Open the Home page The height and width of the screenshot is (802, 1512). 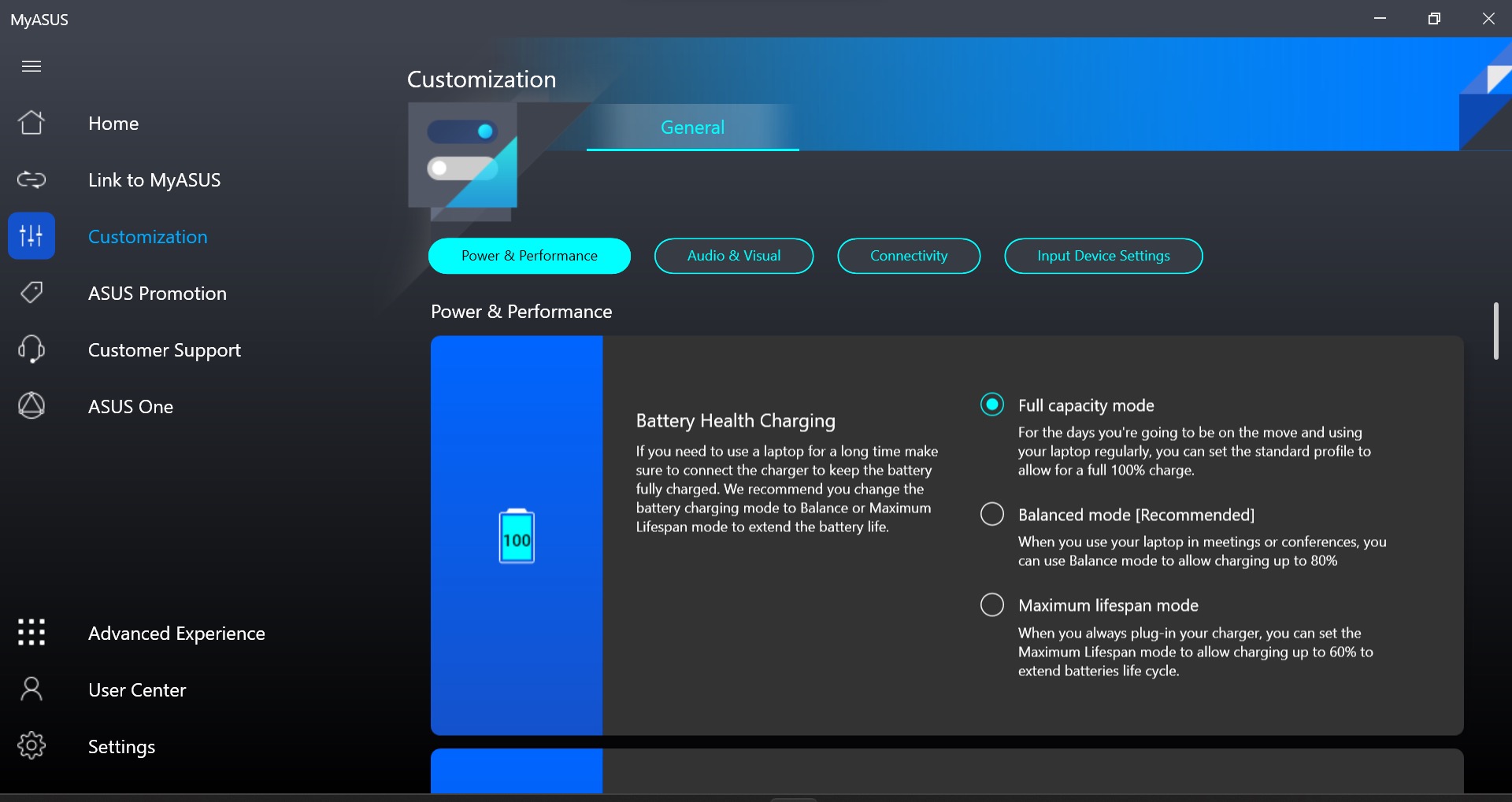pos(113,124)
